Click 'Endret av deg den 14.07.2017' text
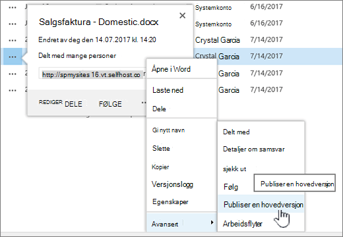 coord(84,39)
